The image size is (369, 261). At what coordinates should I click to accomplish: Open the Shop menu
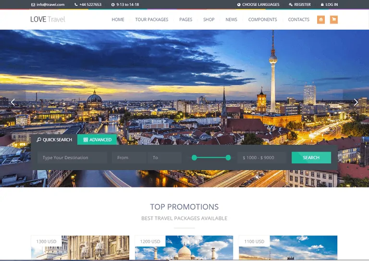(209, 20)
